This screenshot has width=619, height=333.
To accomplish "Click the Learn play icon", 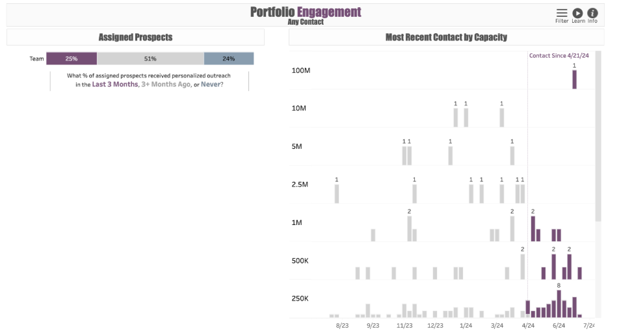I will coord(577,13).
